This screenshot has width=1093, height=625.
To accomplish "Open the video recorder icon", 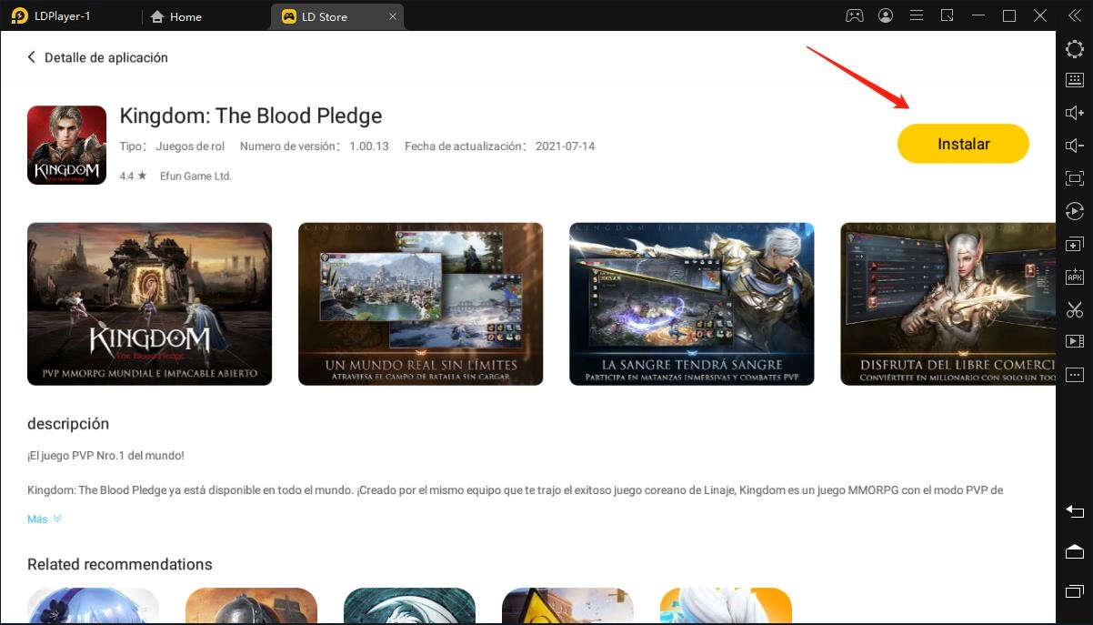I will tap(1074, 341).
